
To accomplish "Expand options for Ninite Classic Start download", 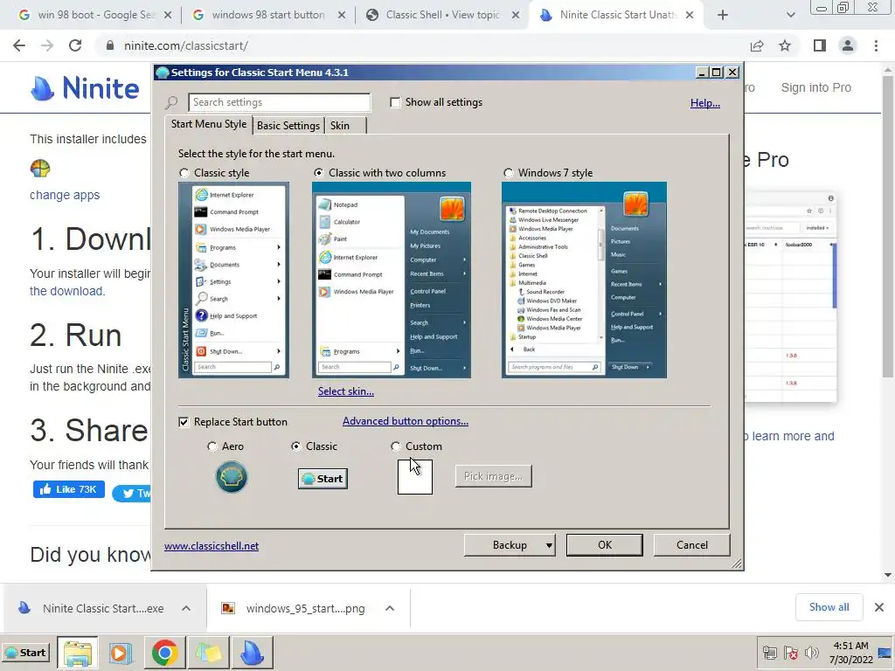I will (186, 608).
